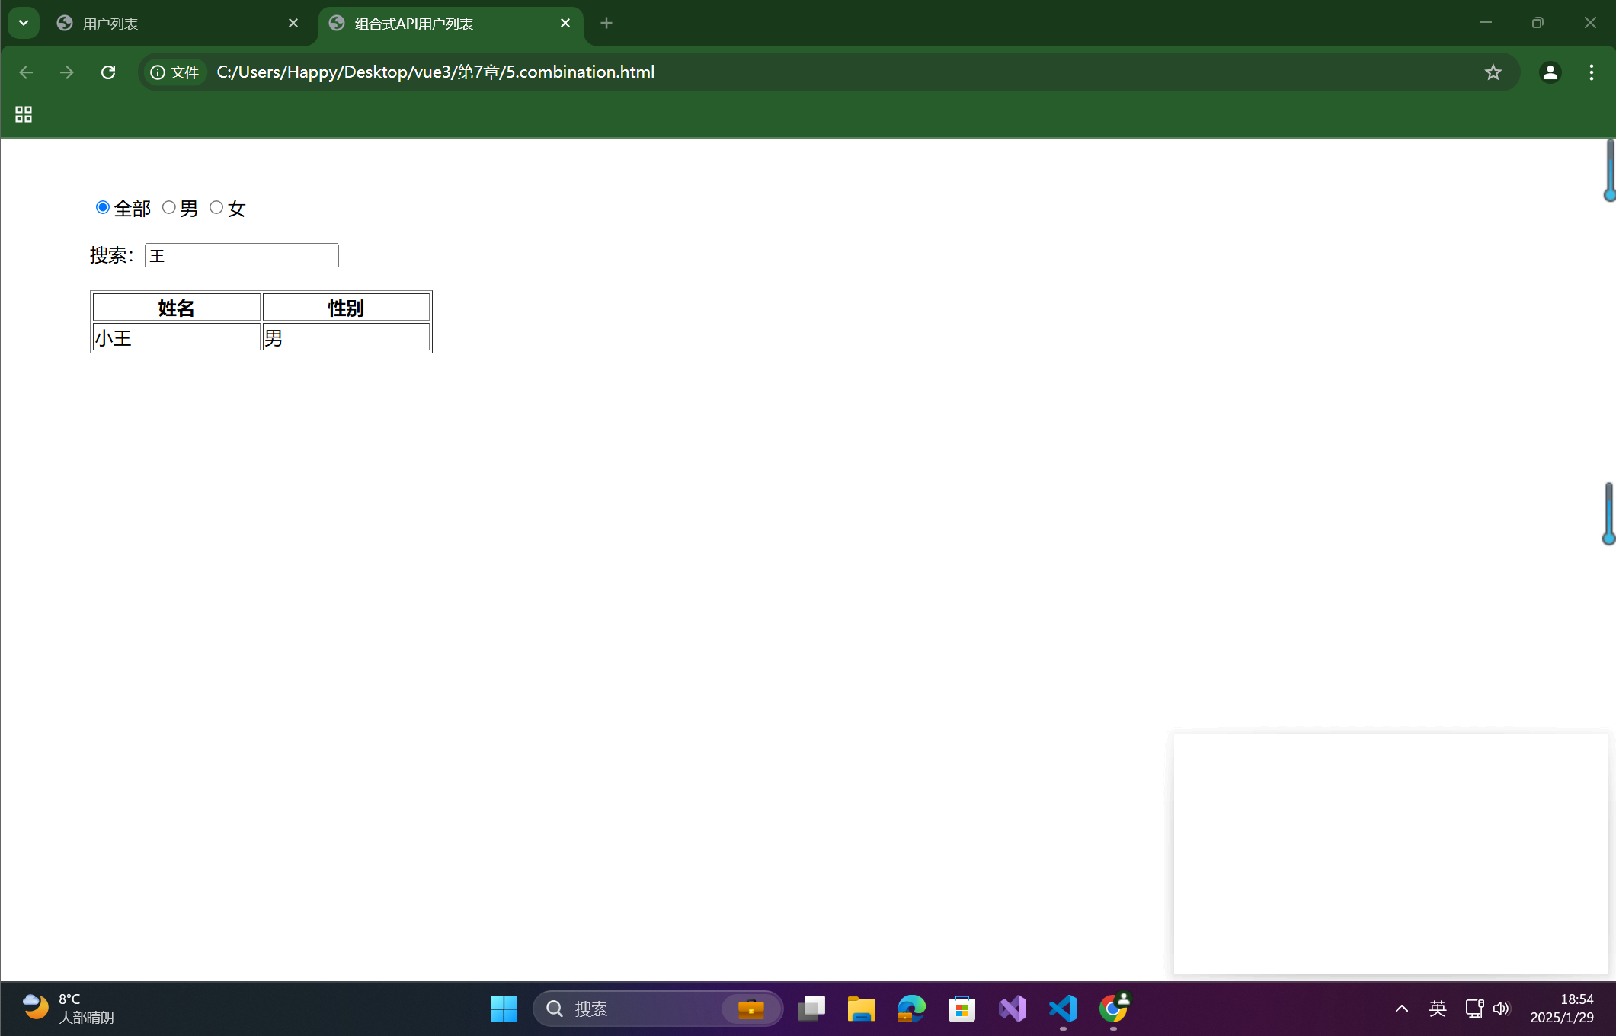Open the volume control tray icon
Viewport: 1616px width, 1036px height.
[1502, 1009]
